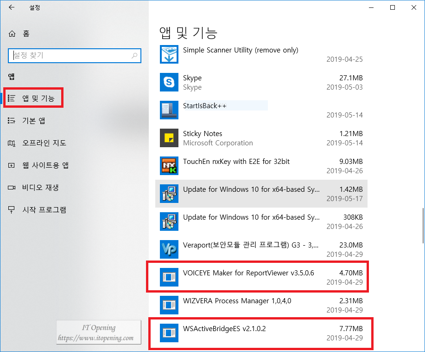Click the 27.1MB size of Skype

pos(351,78)
